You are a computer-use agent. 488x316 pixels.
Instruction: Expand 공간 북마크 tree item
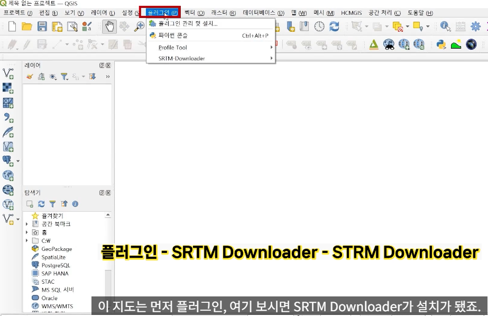pos(27,224)
